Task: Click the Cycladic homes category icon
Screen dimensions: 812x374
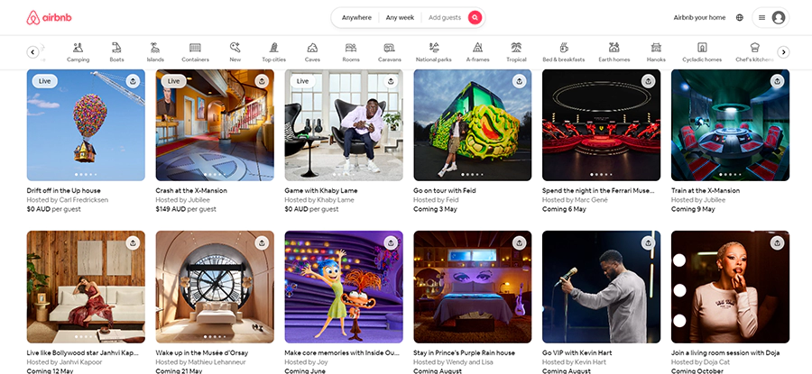Action: [702, 48]
